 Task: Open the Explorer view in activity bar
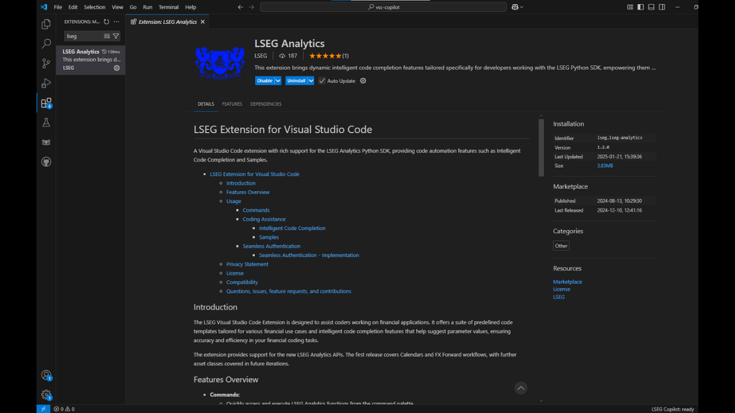point(46,24)
